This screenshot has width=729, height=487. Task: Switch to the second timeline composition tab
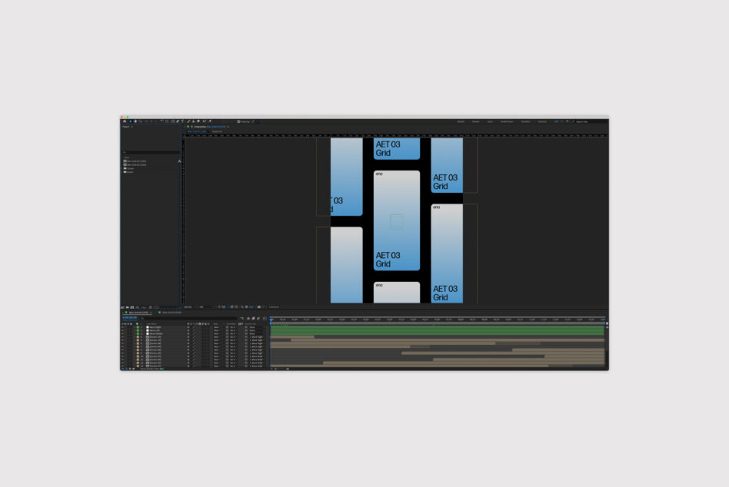[171, 313]
